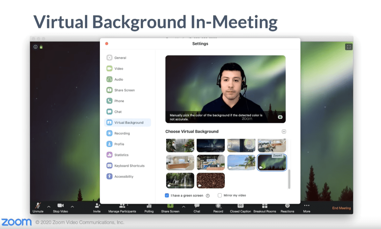The image size is (381, 229).
Task: Click End Meeting
Action: click(341, 208)
